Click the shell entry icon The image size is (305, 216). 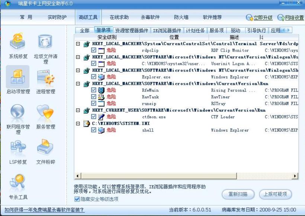[101, 130]
